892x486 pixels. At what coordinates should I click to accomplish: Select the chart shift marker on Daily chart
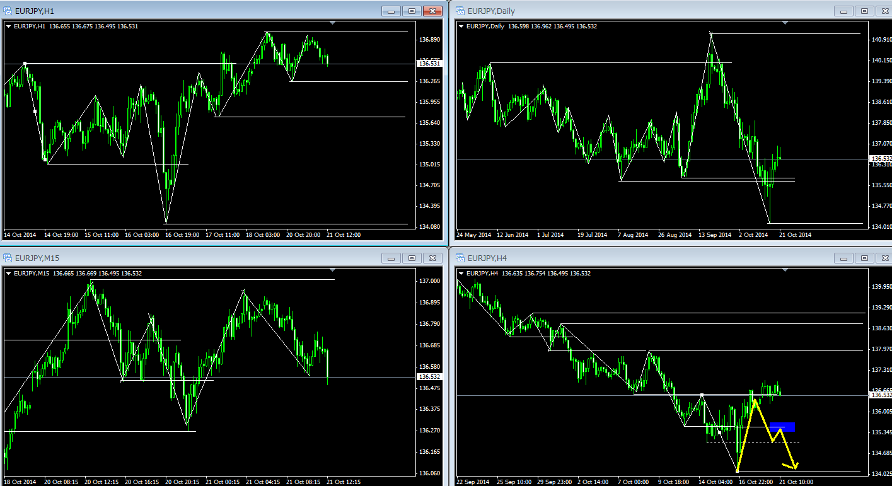785,23
